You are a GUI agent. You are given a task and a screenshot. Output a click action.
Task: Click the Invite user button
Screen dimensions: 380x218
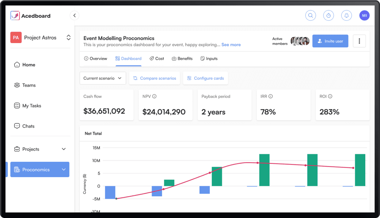(x=330, y=41)
